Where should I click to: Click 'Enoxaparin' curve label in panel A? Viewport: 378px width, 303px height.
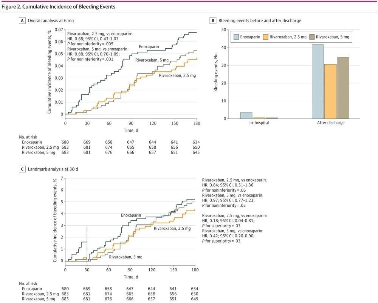coord(149,47)
